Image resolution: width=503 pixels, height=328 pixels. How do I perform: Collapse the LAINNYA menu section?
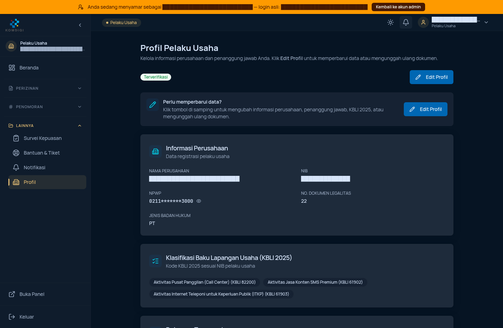[45, 126]
